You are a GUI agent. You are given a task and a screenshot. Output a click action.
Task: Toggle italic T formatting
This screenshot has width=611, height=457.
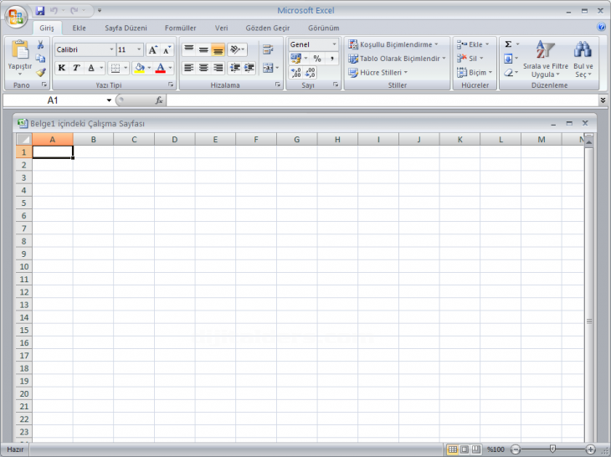(x=76, y=68)
